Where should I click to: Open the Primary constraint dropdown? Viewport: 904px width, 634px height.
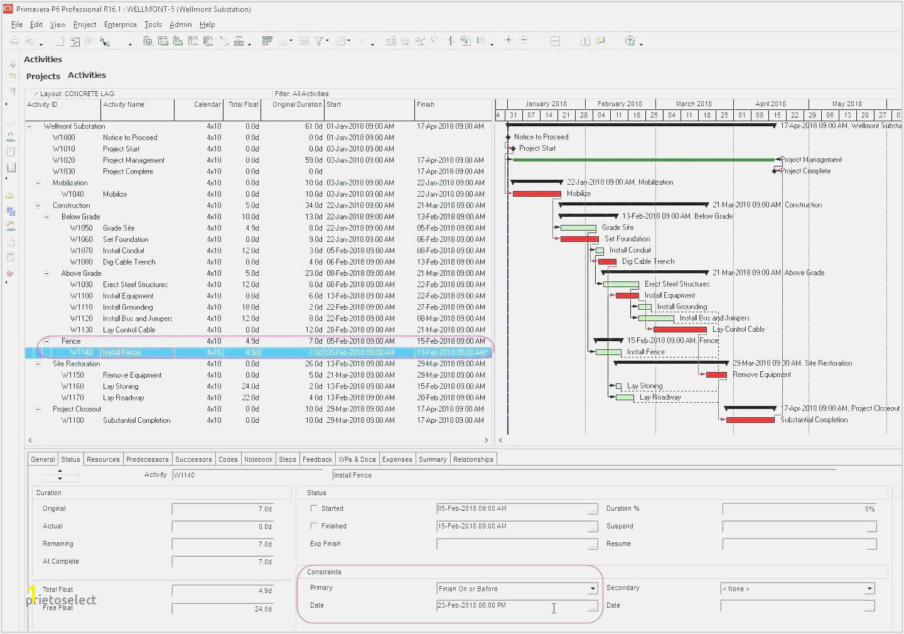point(592,589)
